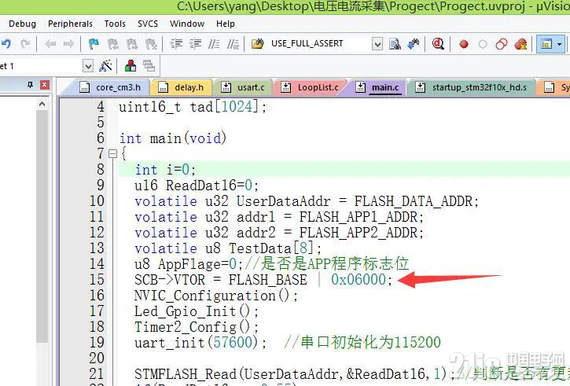Start the debug session icon
This screenshot has width=570, height=386.
click(x=438, y=44)
